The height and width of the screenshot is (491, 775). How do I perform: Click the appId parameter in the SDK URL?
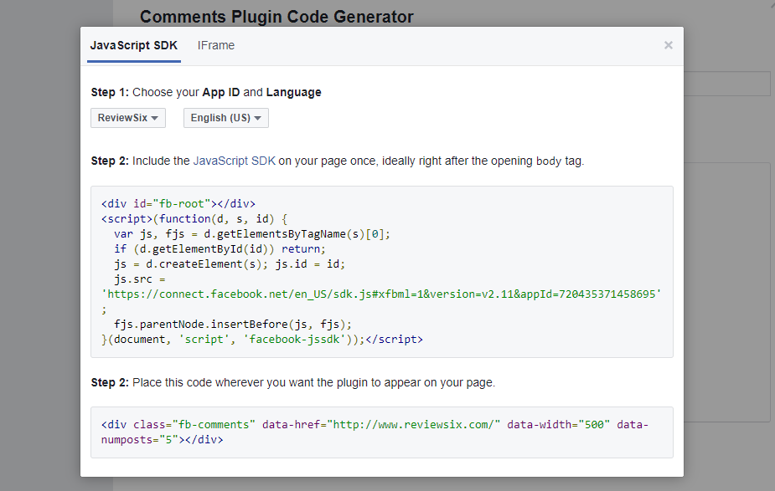(586, 294)
